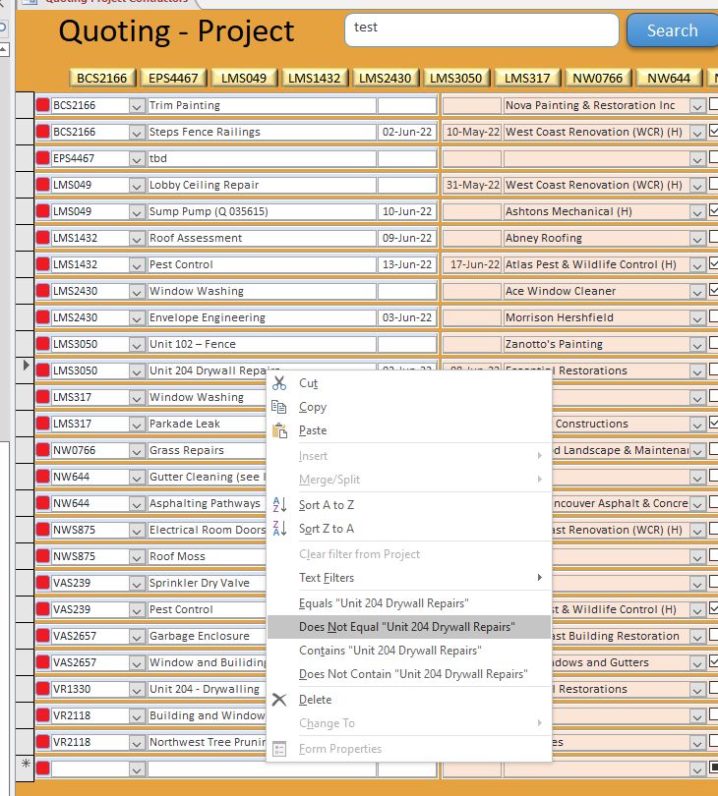The height and width of the screenshot is (796, 718).
Task: Click the BCS2166 filter button
Action: click(x=102, y=78)
